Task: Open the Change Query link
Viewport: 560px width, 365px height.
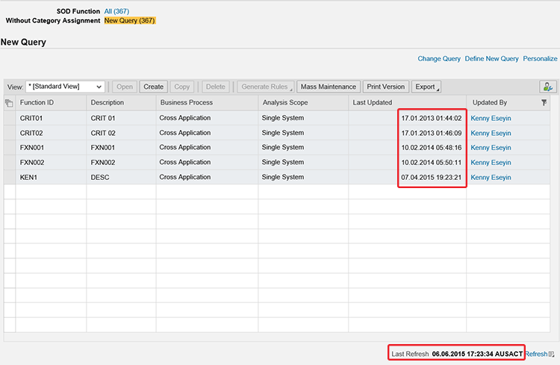Action: (x=439, y=58)
